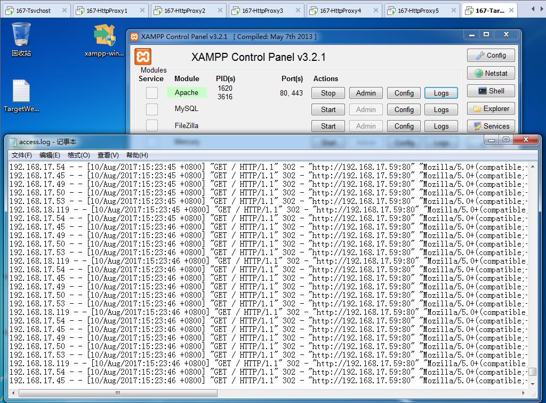This screenshot has width=546, height=403.
Task: Open the 文件(F) menu in Notepad
Action: tap(22, 155)
